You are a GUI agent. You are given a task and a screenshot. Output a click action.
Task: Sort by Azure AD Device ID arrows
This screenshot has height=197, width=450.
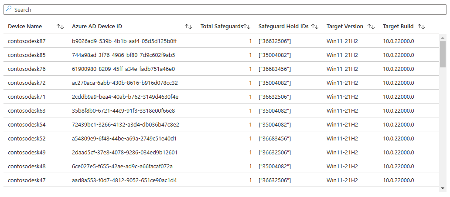pos(188,27)
